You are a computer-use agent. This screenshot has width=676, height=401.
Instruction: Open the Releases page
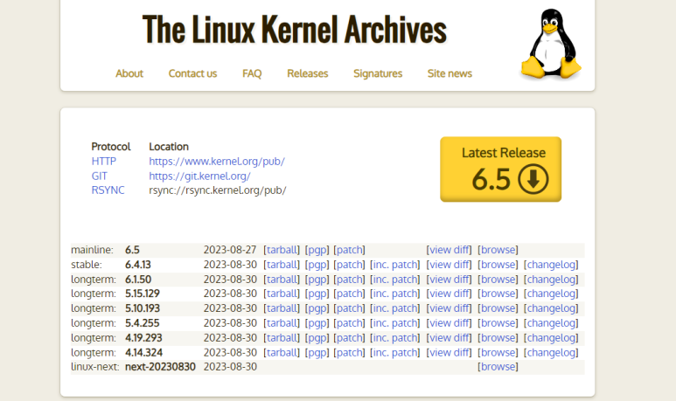307,73
